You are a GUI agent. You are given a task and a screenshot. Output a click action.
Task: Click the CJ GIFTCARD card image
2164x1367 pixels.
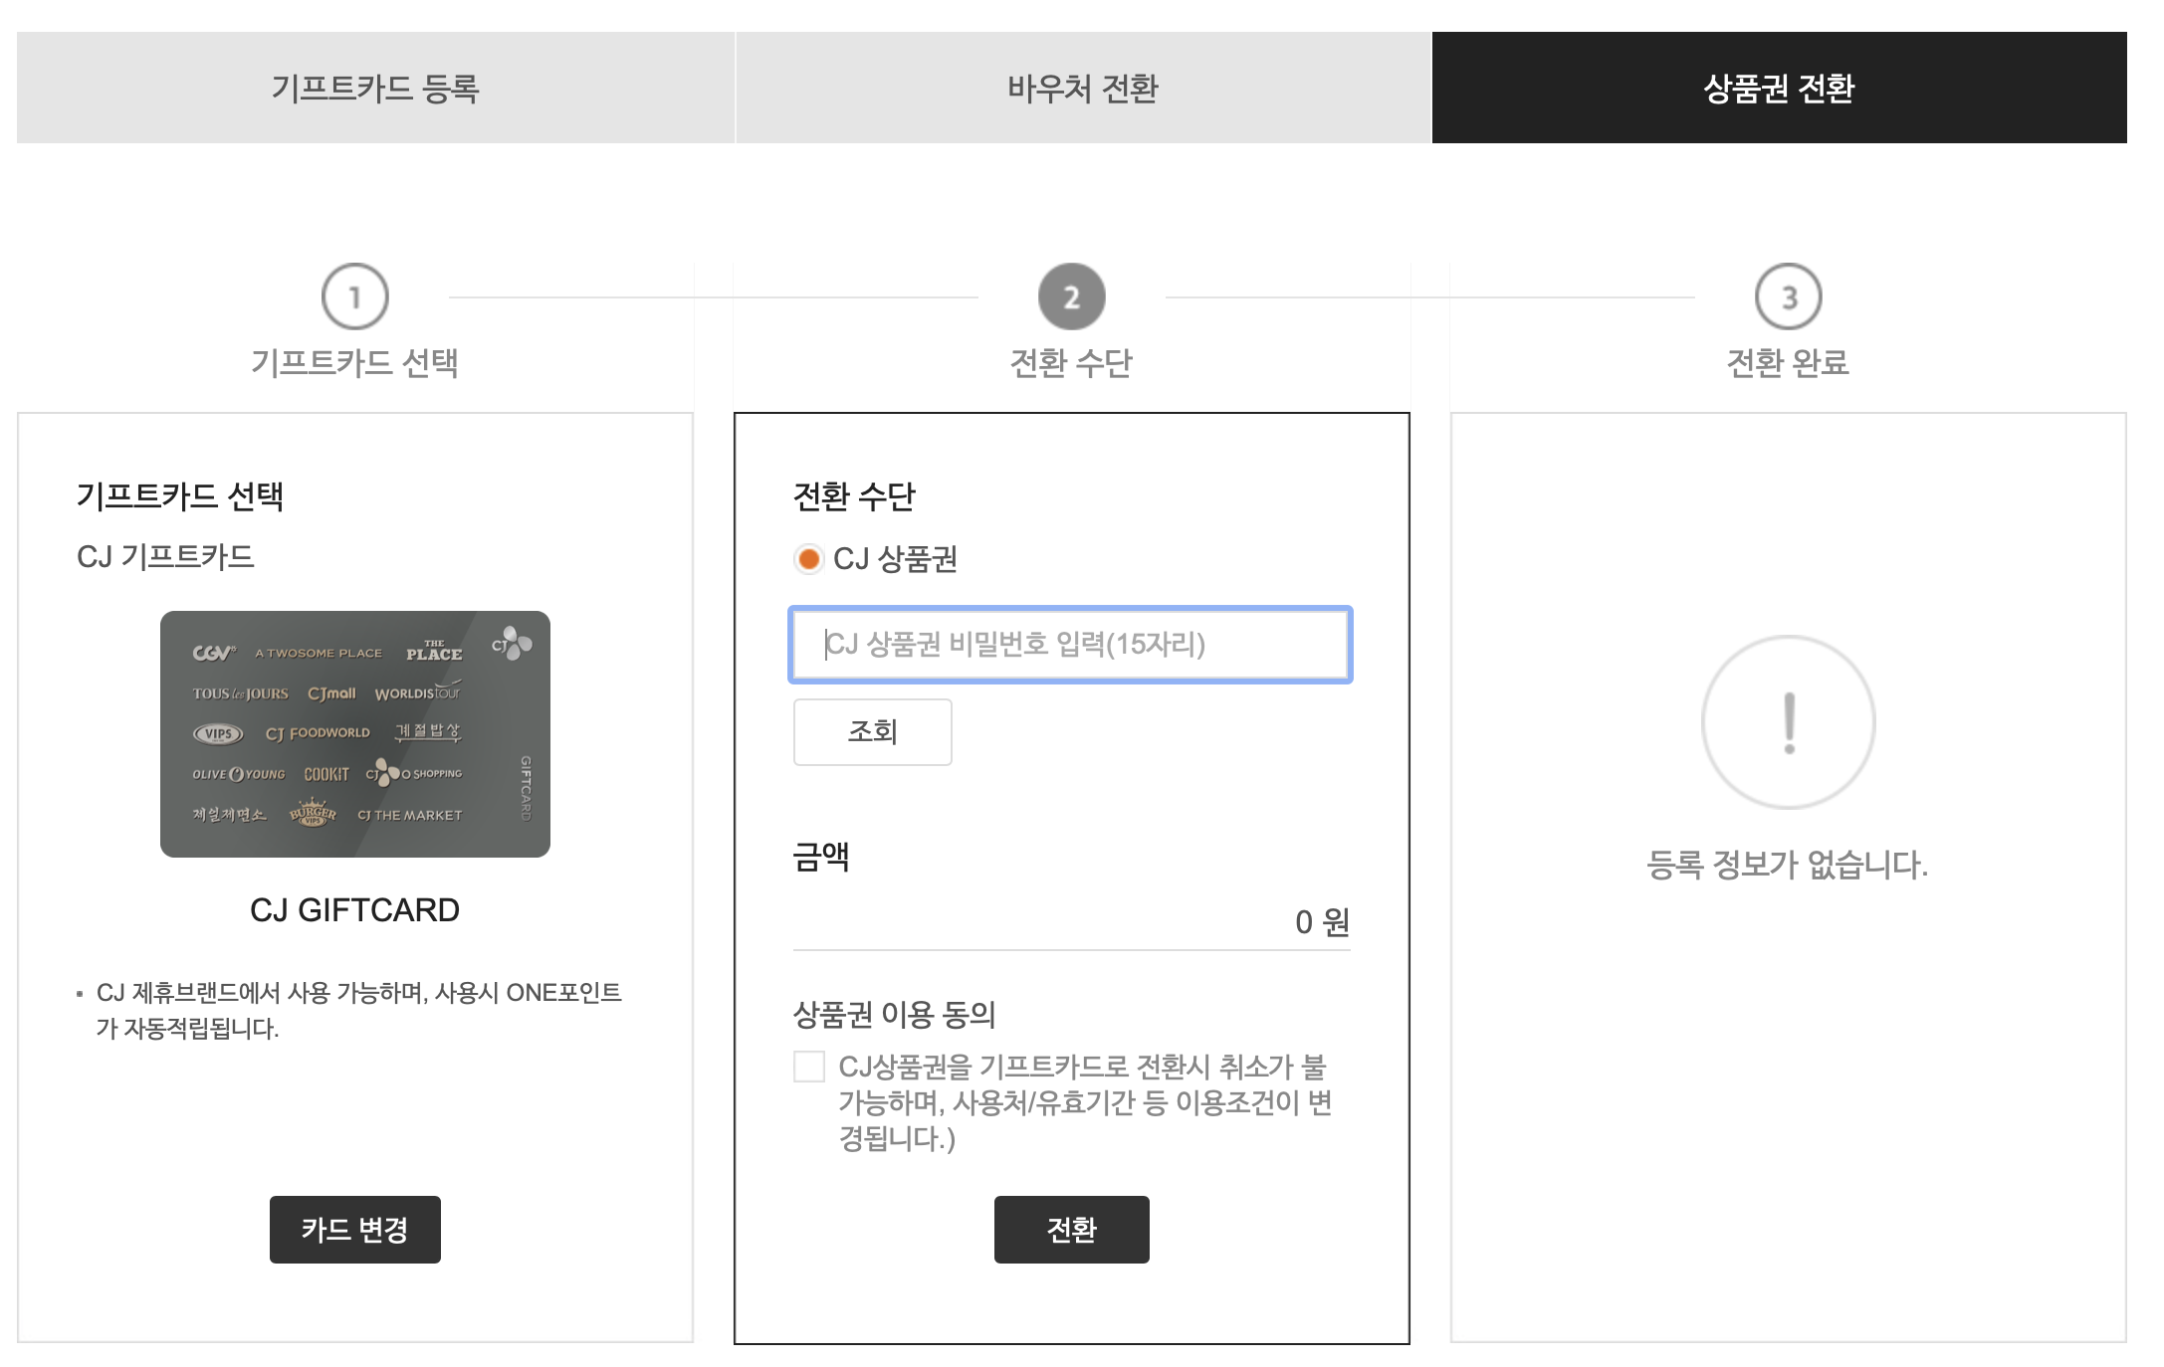pyautogui.click(x=354, y=734)
